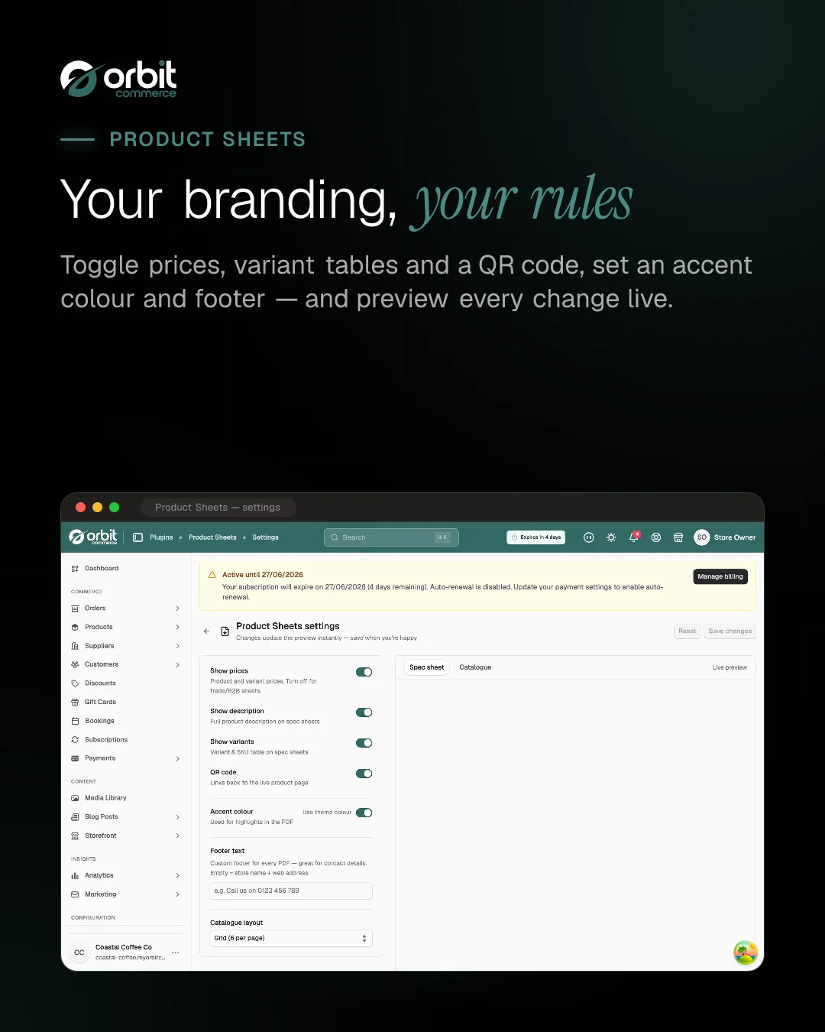Click the Footer text input field

(291, 891)
